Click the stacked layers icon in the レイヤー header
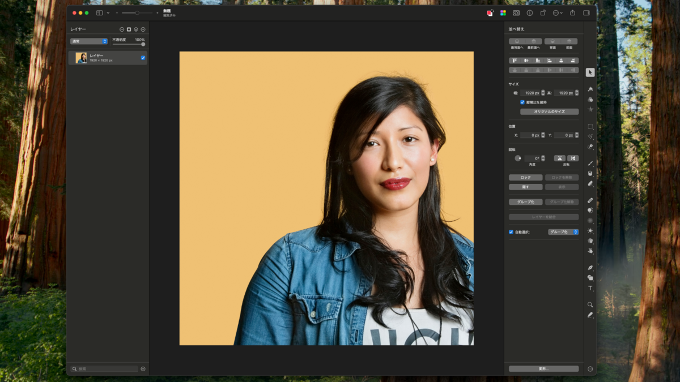 (x=136, y=29)
